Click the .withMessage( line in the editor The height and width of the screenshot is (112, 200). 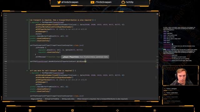click(48, 57)
